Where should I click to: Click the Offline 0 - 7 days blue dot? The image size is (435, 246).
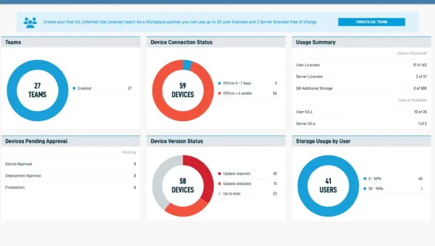(219, 83)
